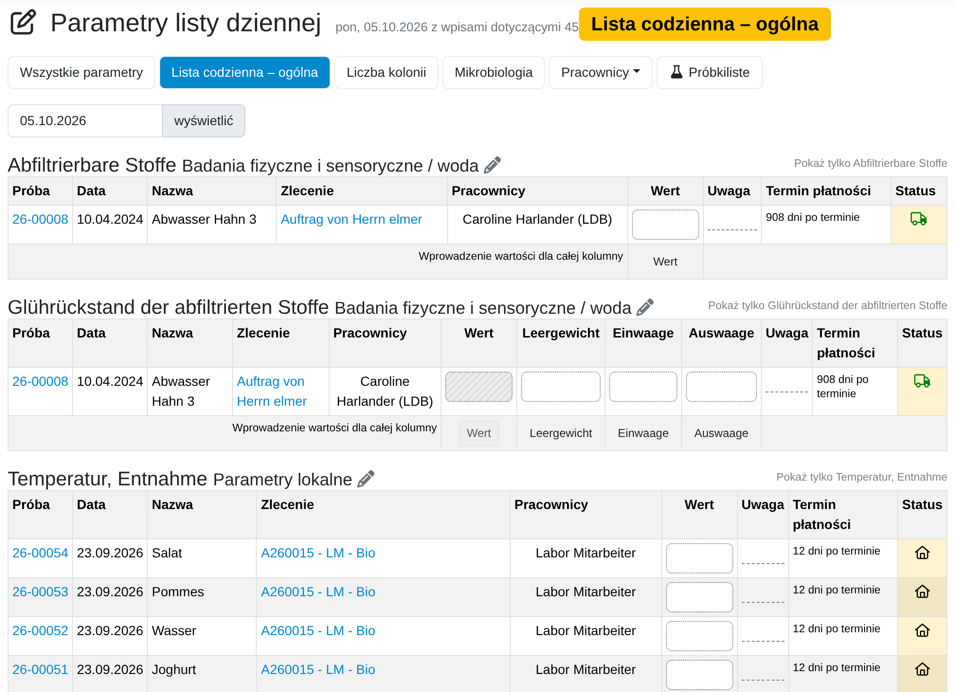Click the Wert input for Abwasser Hahn 3 in Abfiltrierbare
Image resolution: width=955 pixels, height=692 pixels.
coord(665,225)
